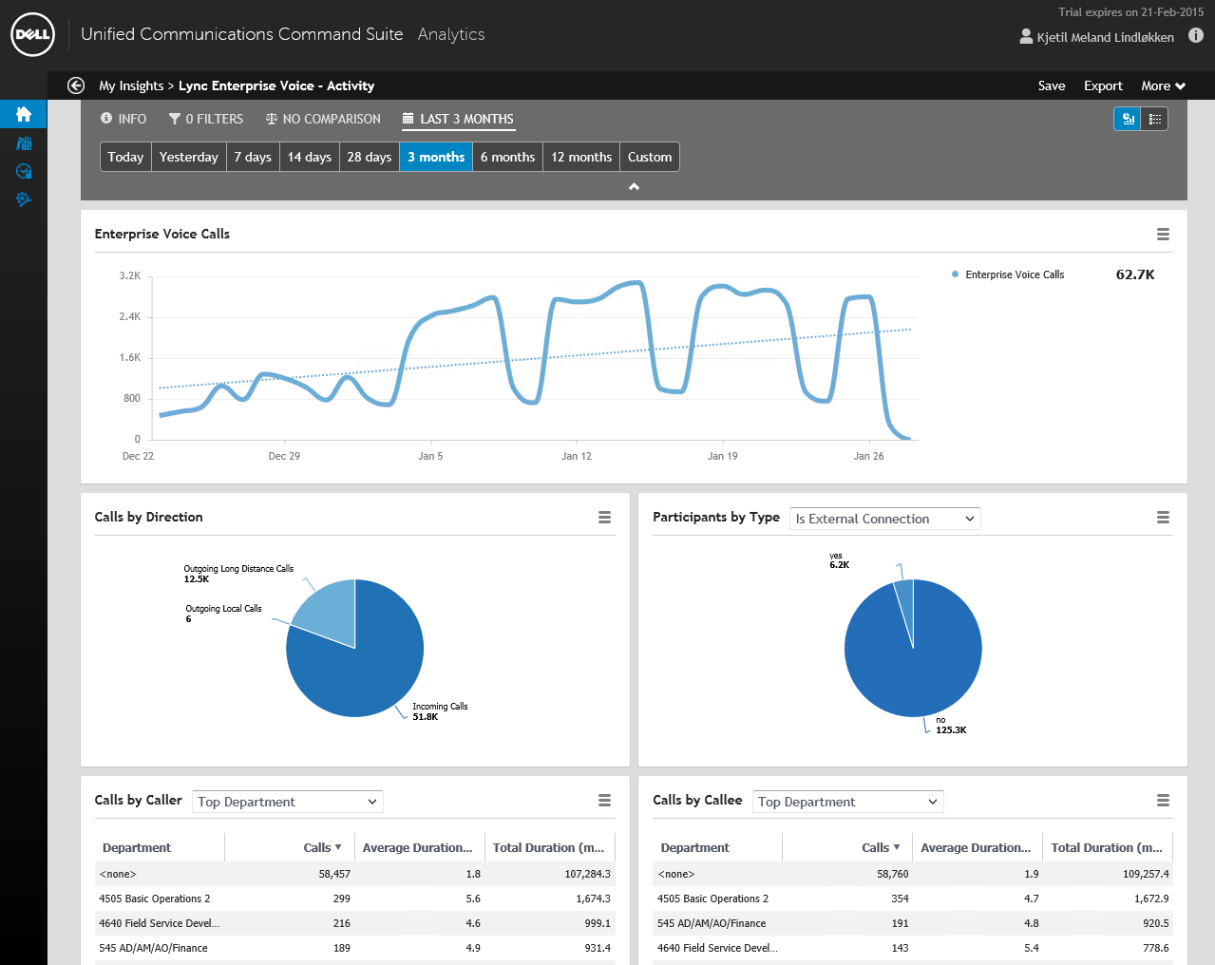Open the gear wrench settings sidebar icon

(x=24, y=199)
